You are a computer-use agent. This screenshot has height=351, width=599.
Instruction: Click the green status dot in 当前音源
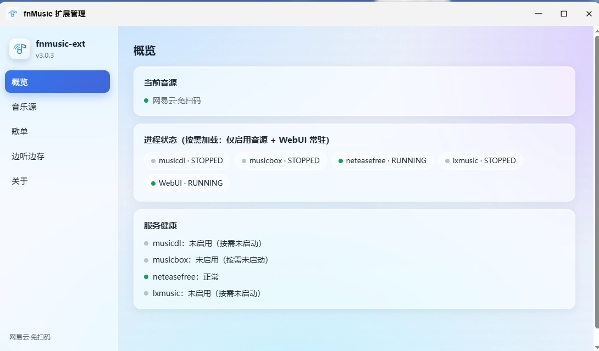[146, 101]
